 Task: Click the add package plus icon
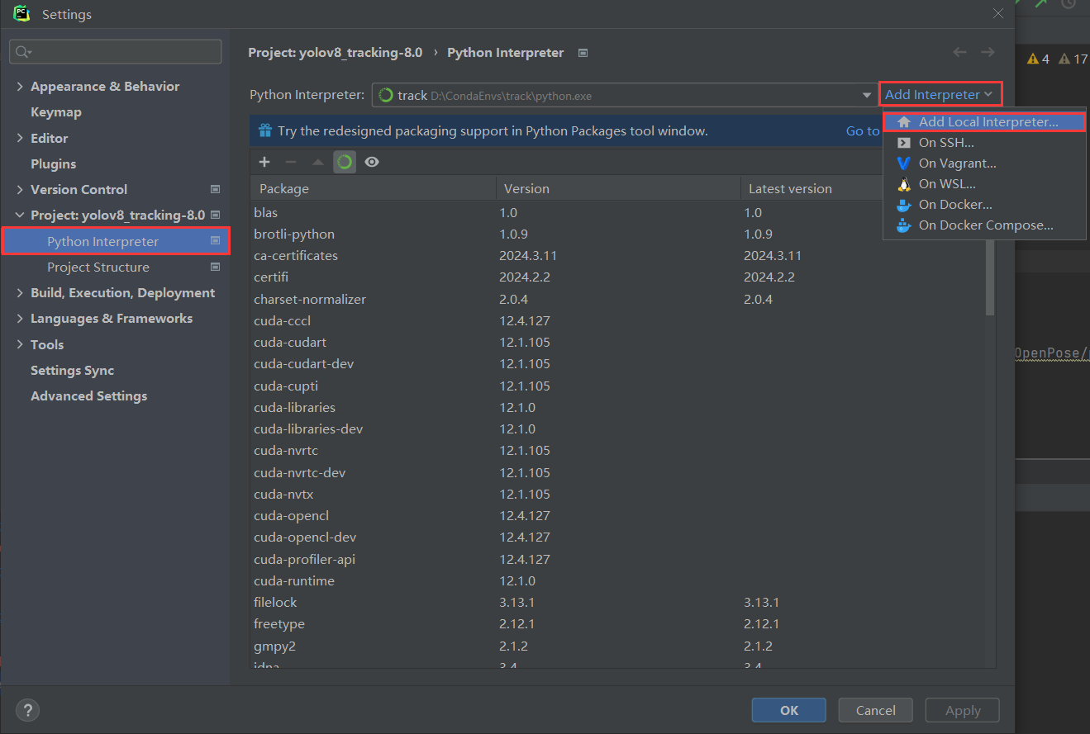264,162
